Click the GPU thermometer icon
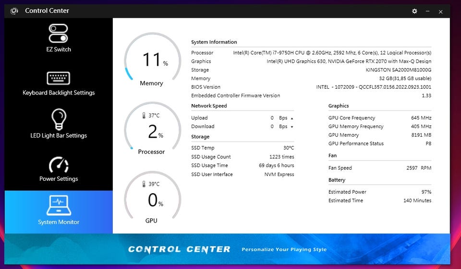Viewport: 461px width, 269px height. tap(144, 184)
